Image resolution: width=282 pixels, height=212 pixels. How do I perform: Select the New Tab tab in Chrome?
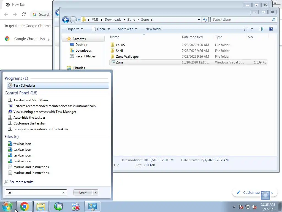[x=18, y=5]
